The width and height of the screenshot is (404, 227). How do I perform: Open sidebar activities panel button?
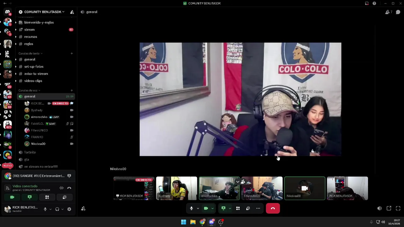[x=47, y=197]
